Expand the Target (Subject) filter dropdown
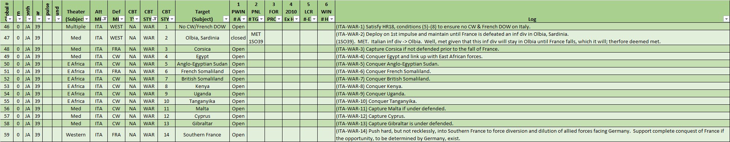Viewport: 730px width, 142px height. pos(226,19)
